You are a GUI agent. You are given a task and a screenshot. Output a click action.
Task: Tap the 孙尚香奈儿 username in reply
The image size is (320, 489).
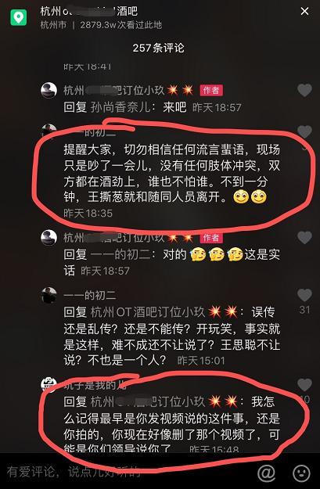pyautogui.click(x=120, y=107)
